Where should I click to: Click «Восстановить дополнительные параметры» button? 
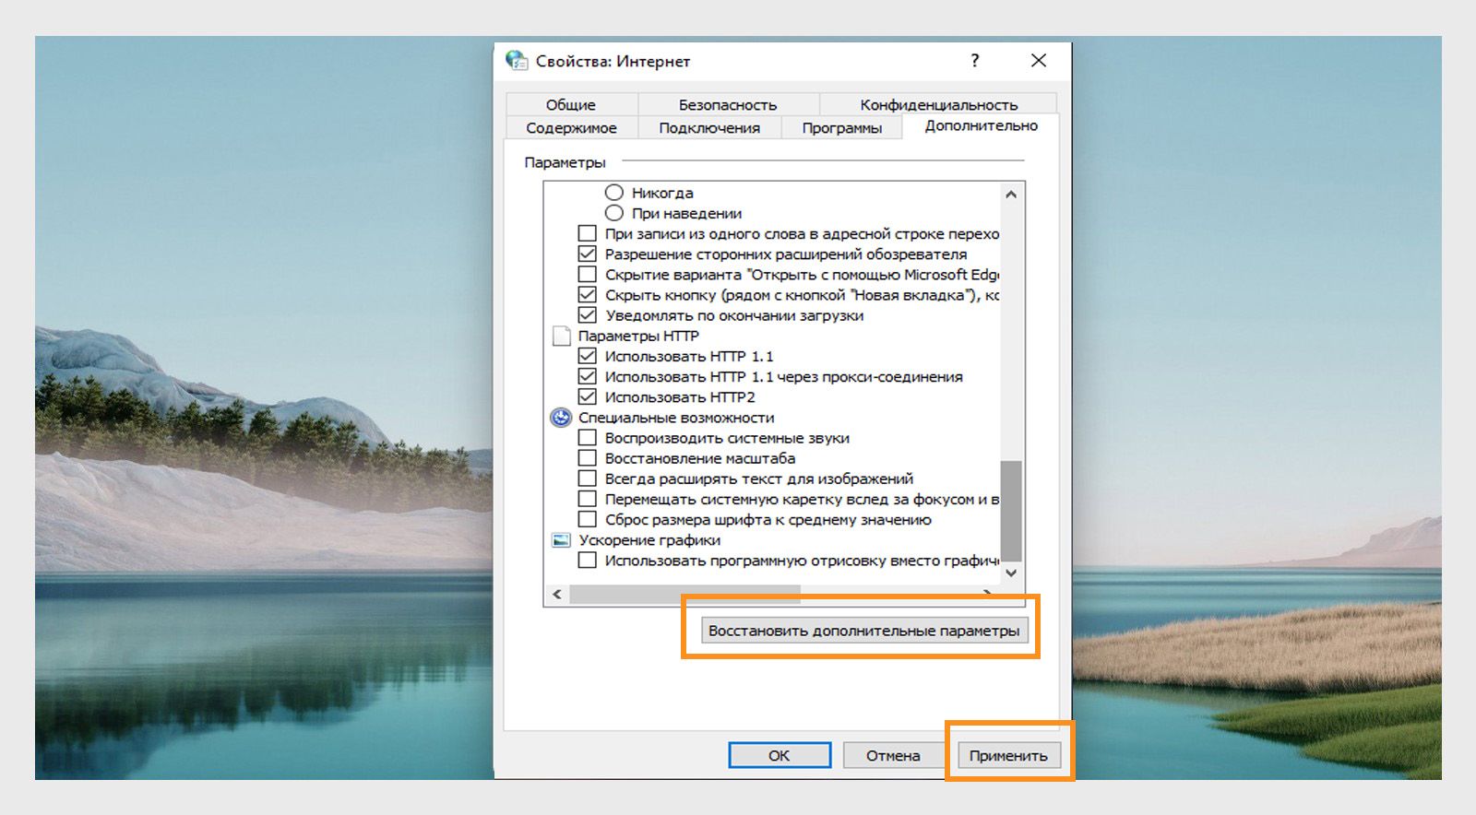[863, 631]
